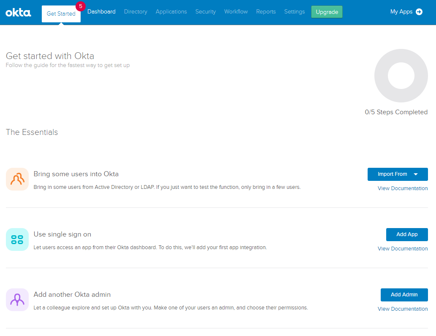This screenshot has height=336, width=436.
Task: Click the My Apps arrow icon
Action: [x=419, y=12]
